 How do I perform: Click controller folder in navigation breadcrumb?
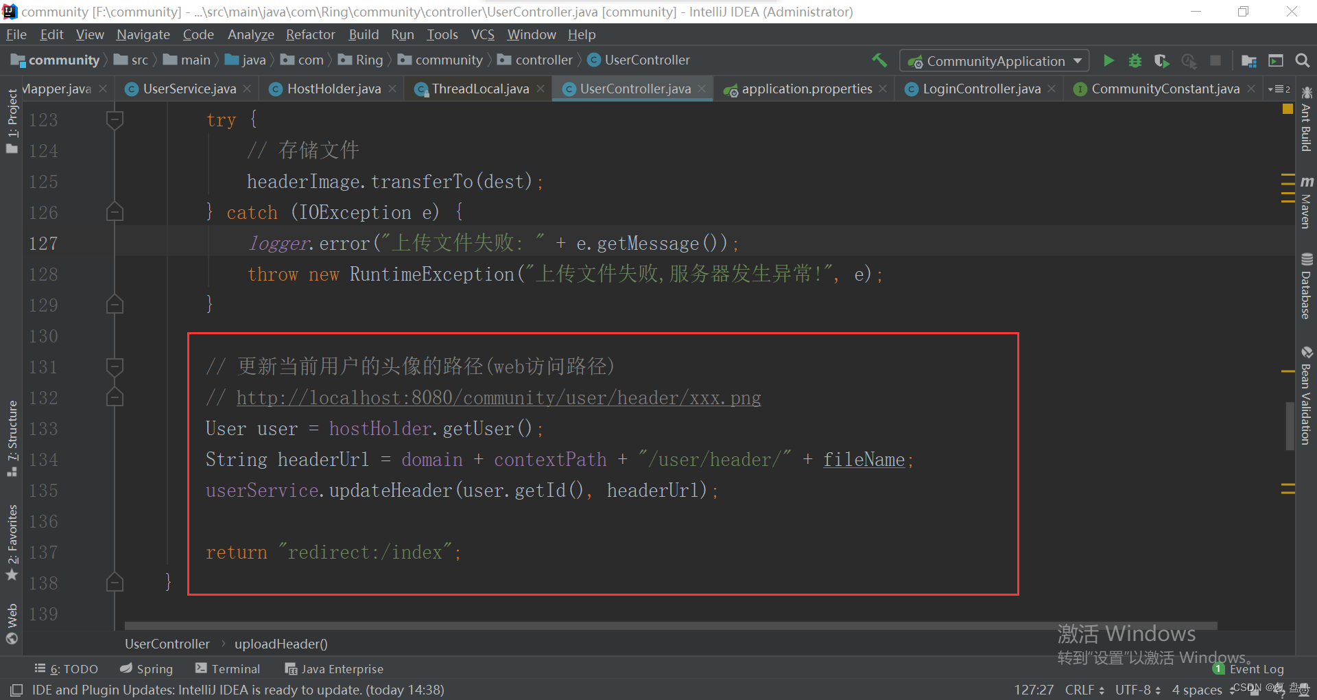[x=536, y=60]
